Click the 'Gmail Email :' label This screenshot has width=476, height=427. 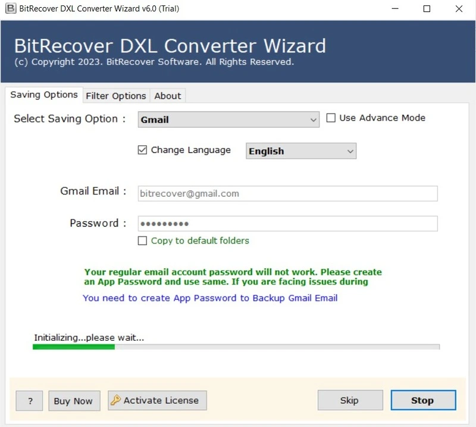coord(93,191)
